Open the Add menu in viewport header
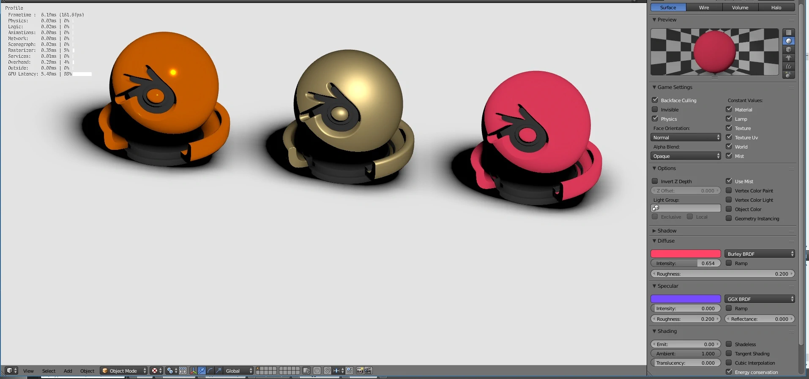Viewport: 809px width, 379px height. click(68, 371)
